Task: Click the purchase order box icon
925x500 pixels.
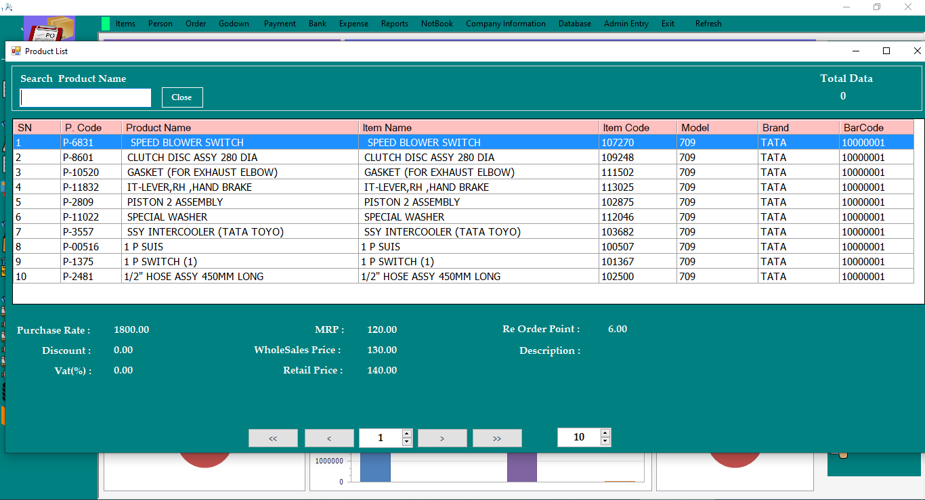Action: click(x=49, y=30)
